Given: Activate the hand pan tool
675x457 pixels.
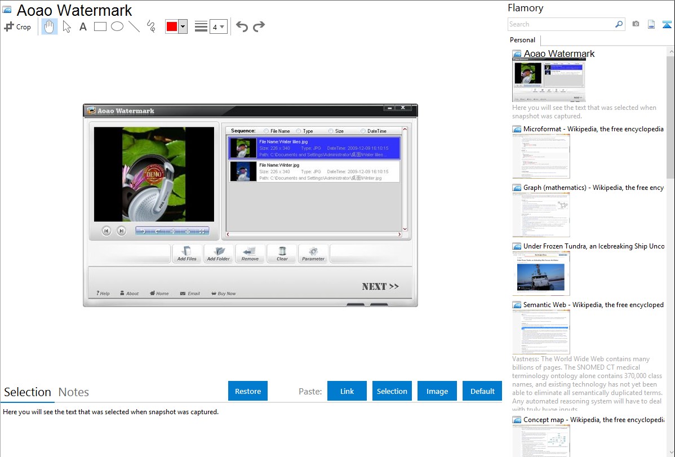Looking at the screenshot, I should [x=50, y=26].
